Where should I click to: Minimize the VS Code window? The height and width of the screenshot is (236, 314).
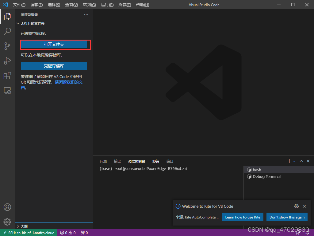coord(279,5)
